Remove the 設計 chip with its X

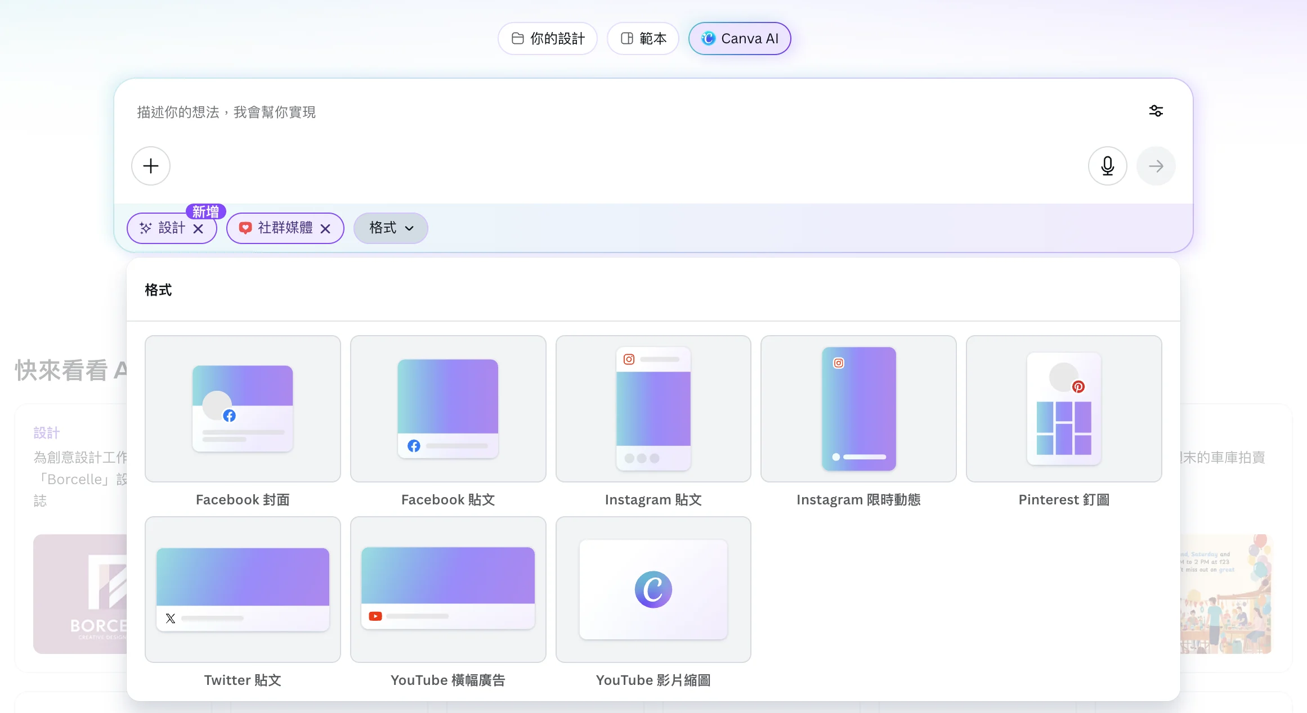pos(198,228)
